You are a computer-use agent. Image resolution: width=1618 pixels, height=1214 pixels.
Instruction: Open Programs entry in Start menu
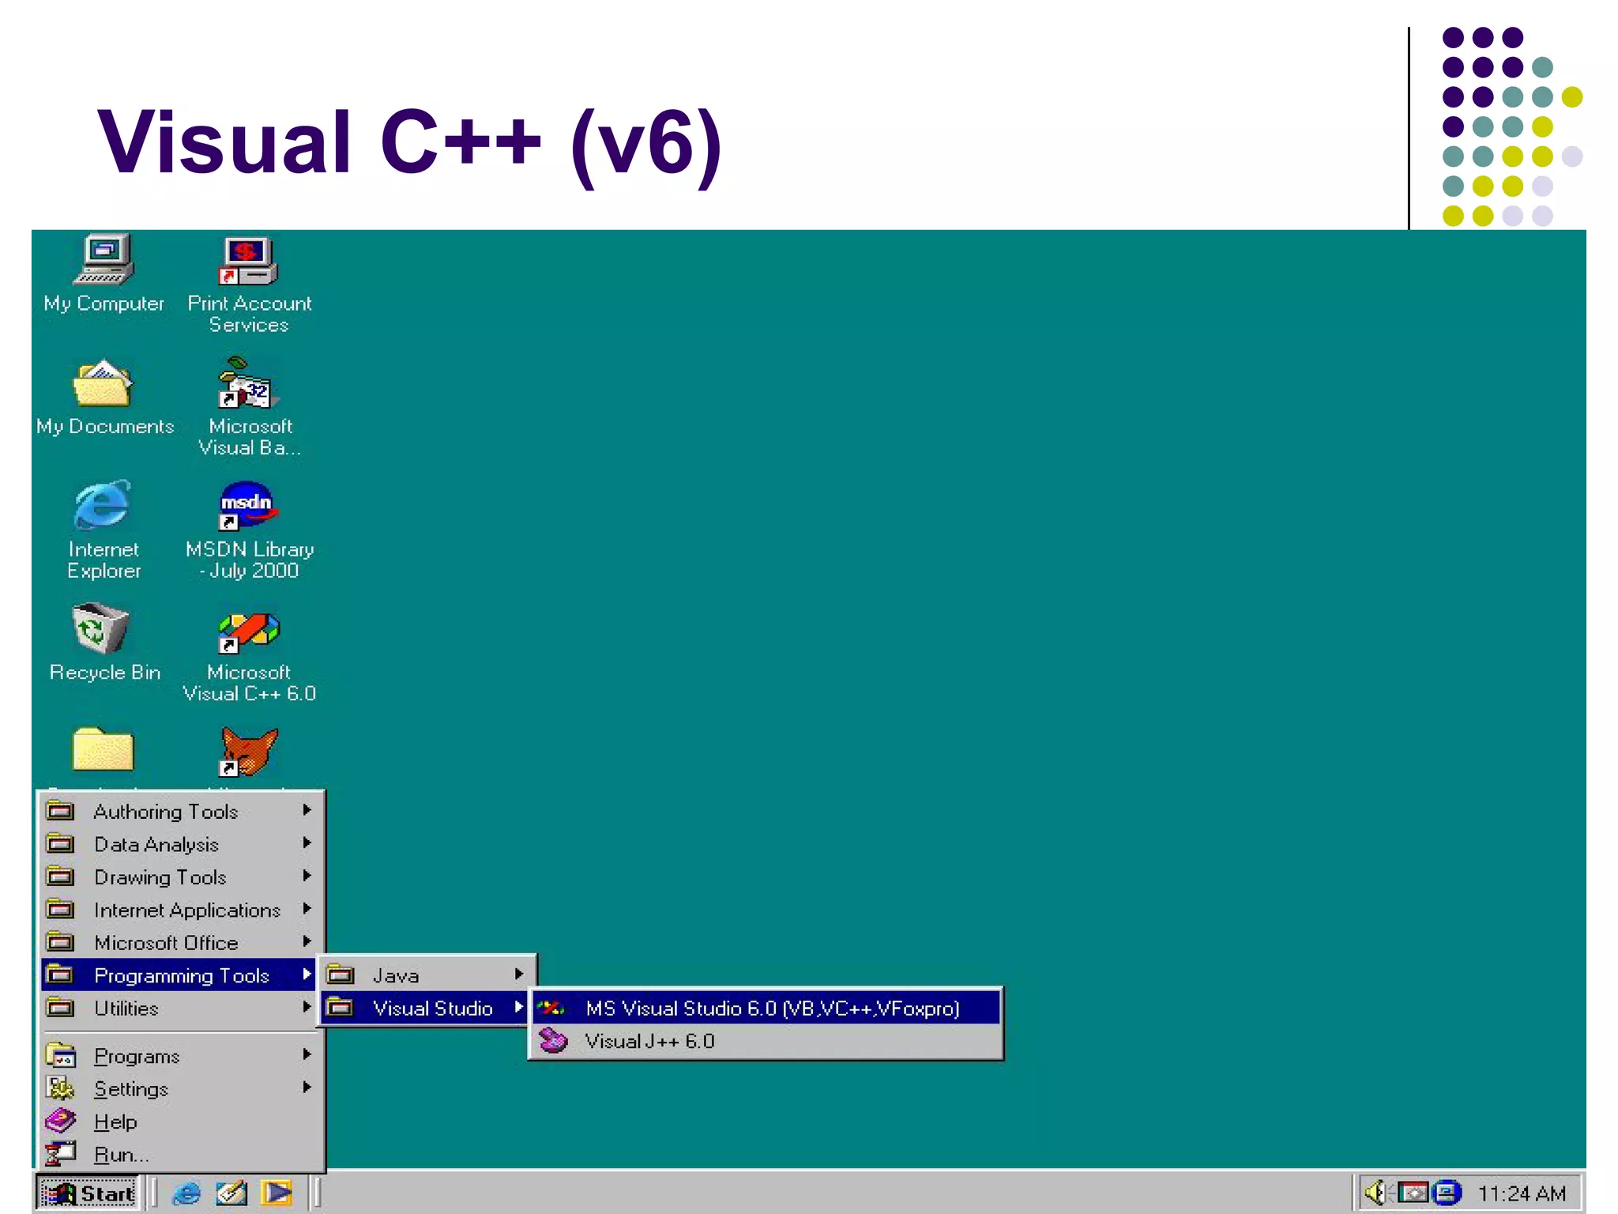(181, 1056)
